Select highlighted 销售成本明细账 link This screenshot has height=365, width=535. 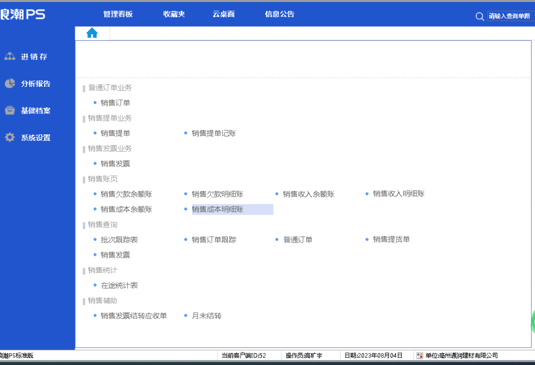pyautogui.click(x=217, y=209)
